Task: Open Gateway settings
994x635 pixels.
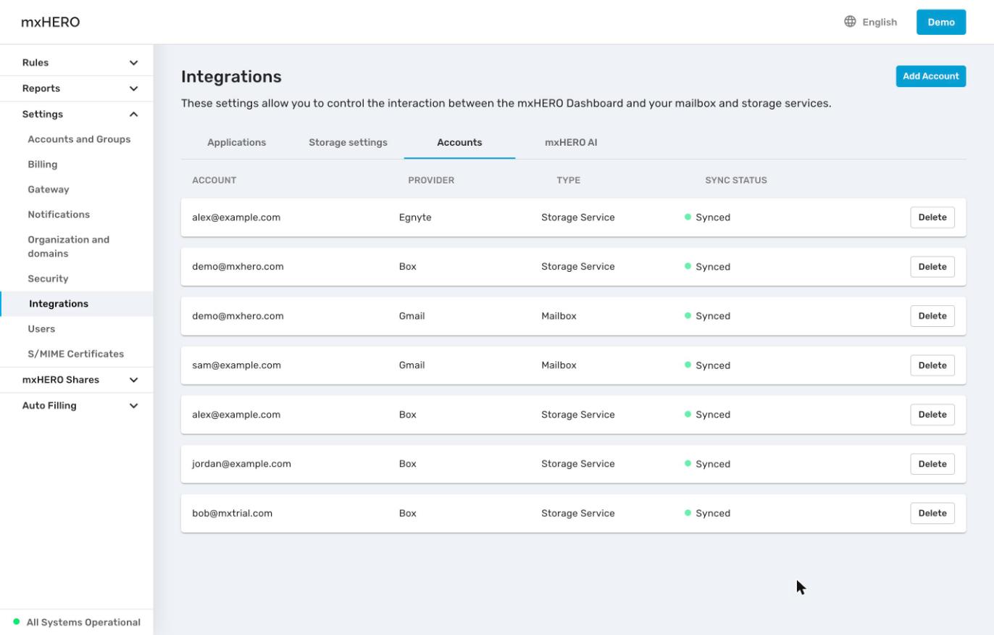Action: pos(49,189)
